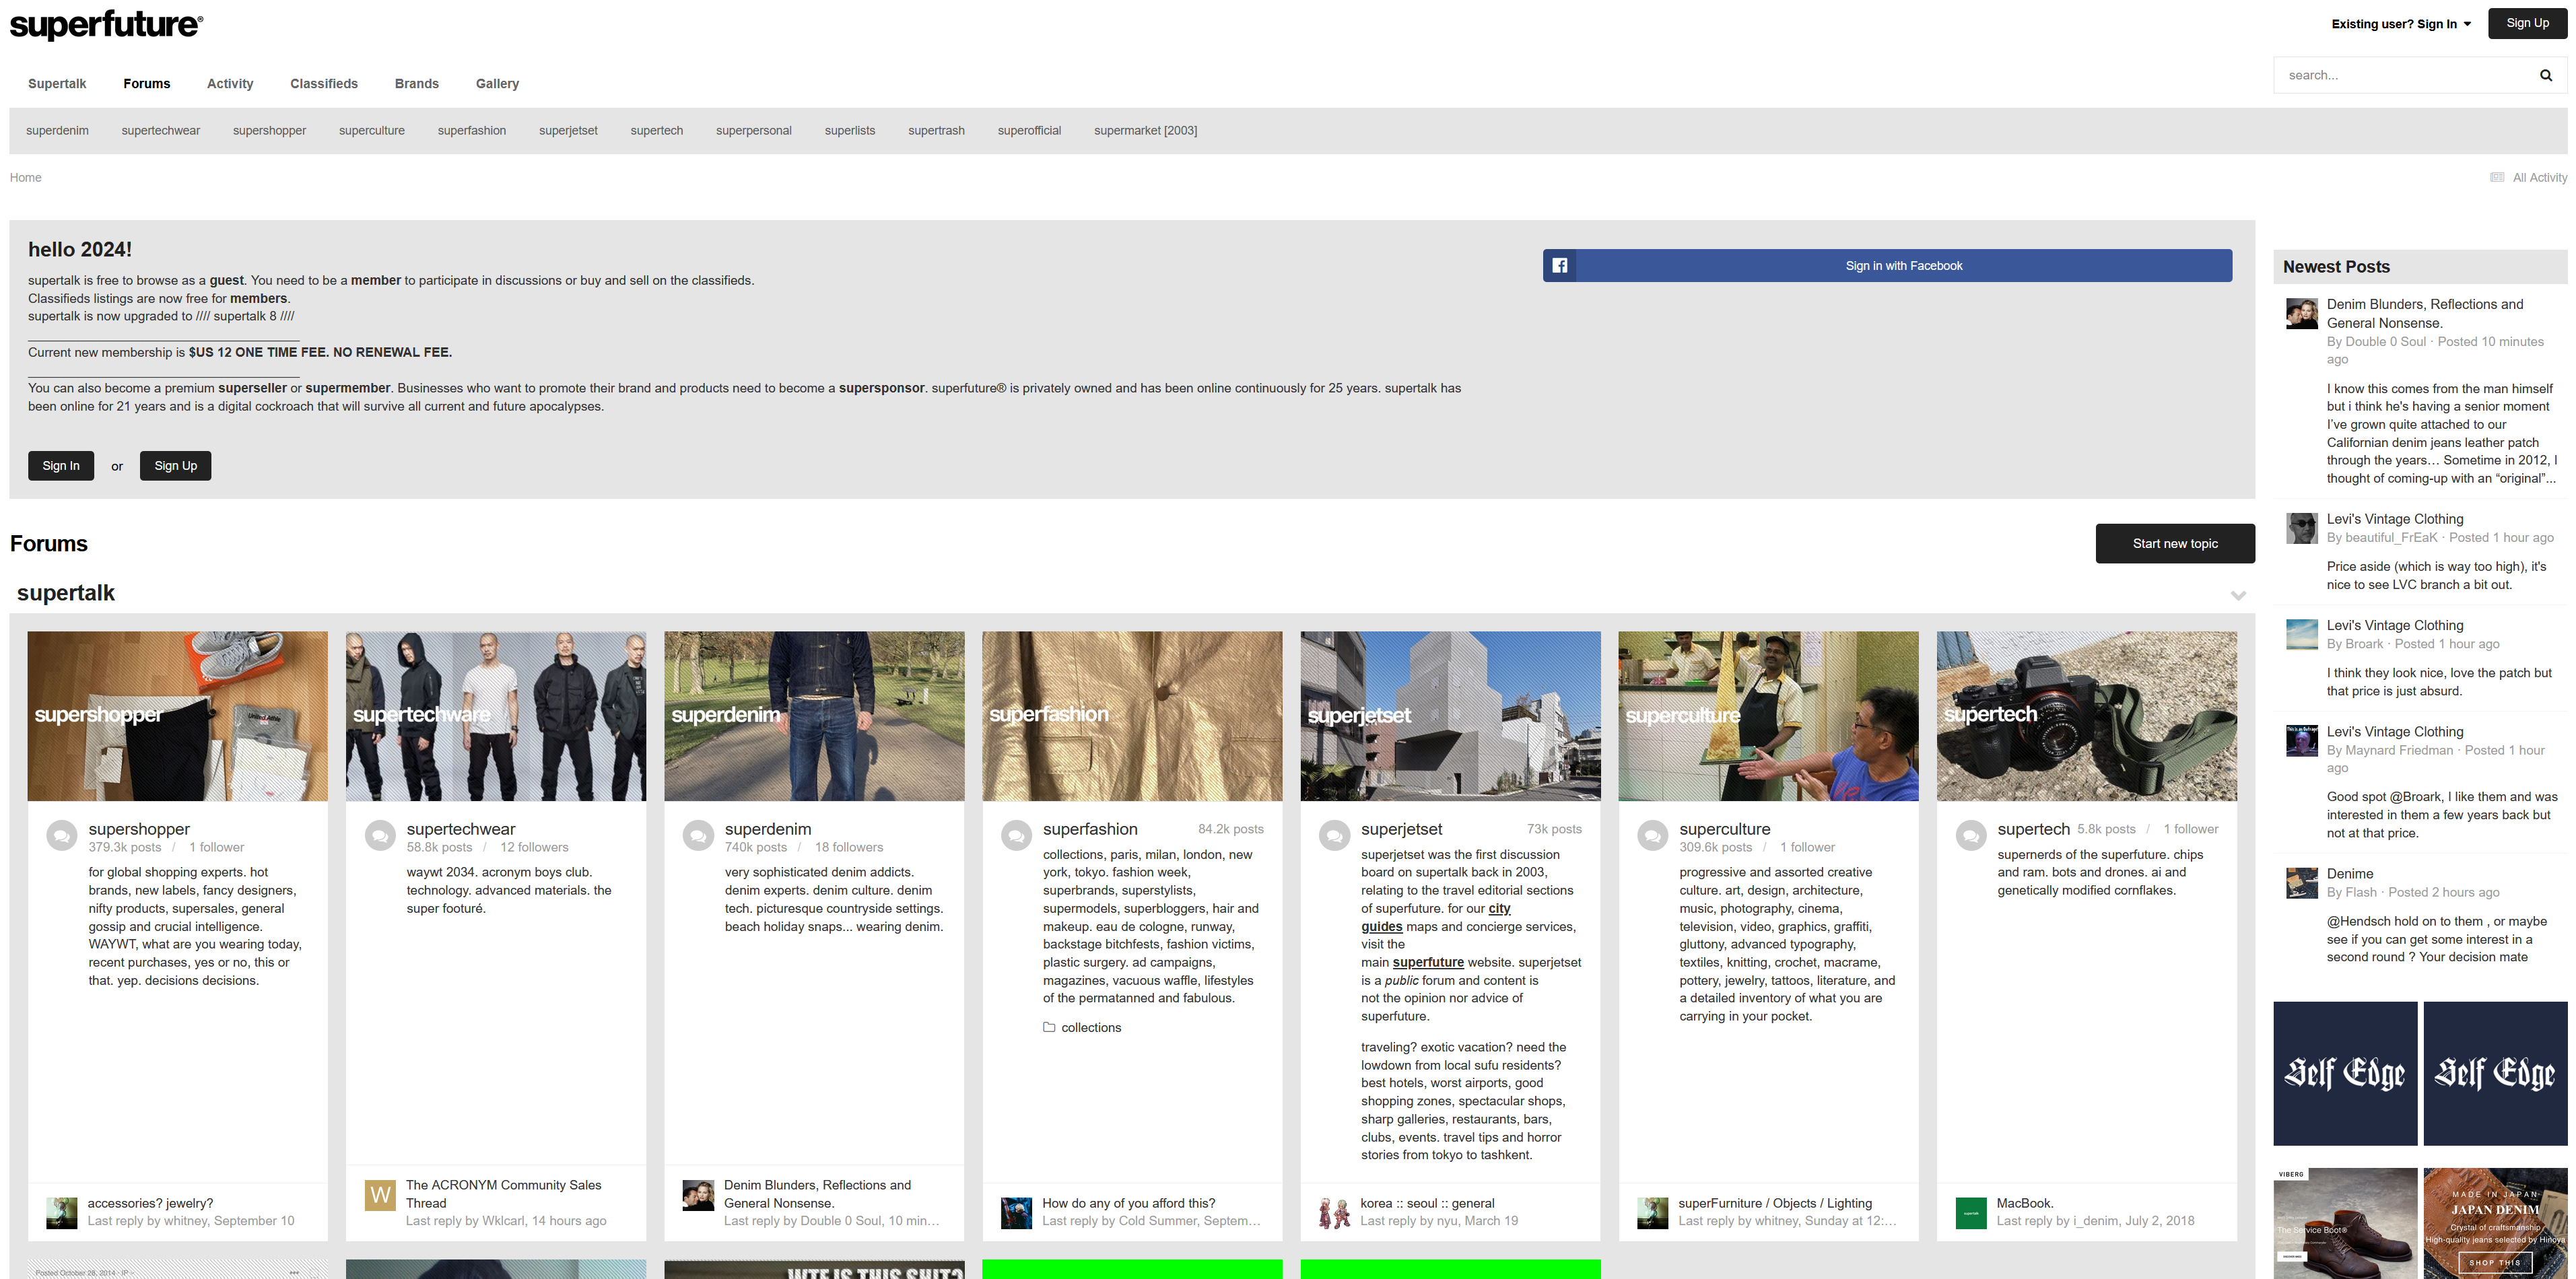This screenshot has width=2576, height=1279.
Task: Select the superjetset sub-navigation tab
Action: pyautogui.click(x=568, y=131)
